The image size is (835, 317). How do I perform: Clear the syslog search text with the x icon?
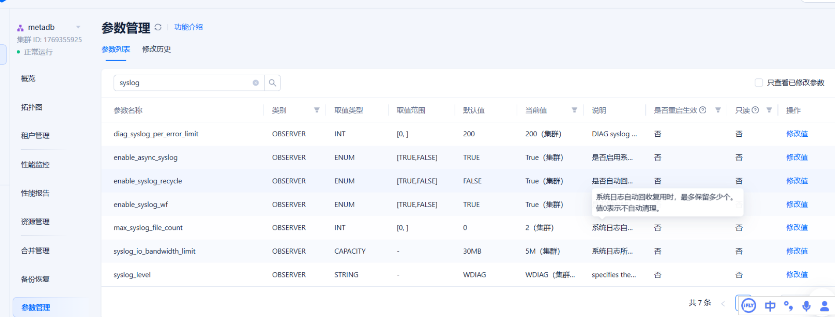pyautogui.click(x=255, y=83)
